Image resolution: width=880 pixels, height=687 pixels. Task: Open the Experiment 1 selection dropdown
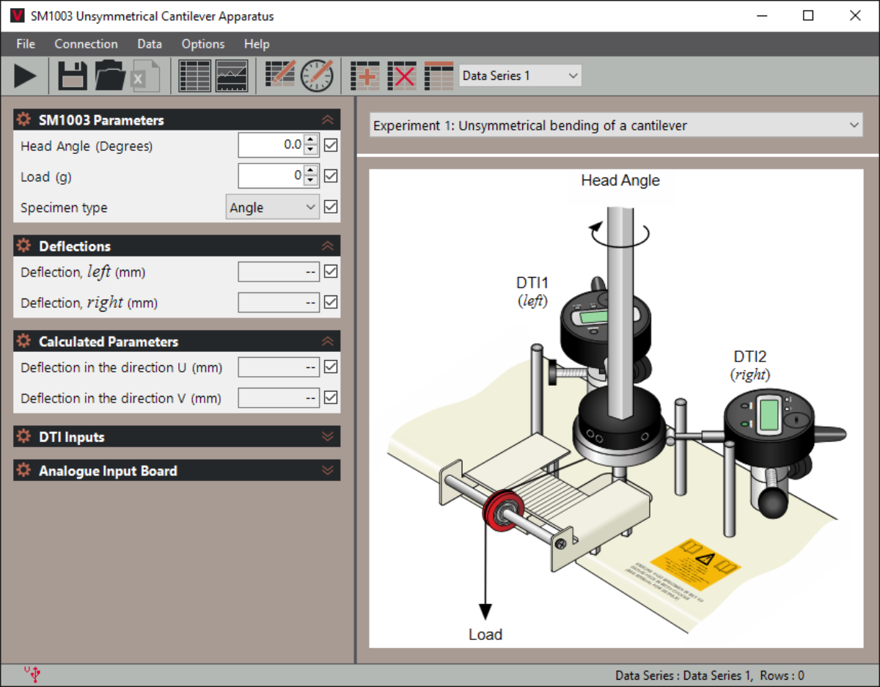616,125
